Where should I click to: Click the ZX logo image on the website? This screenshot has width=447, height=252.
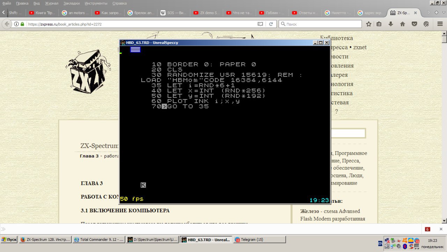coord(87,72)
